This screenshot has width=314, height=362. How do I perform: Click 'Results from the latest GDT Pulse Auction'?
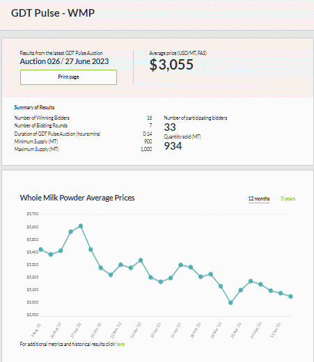(x=61, y=53)
